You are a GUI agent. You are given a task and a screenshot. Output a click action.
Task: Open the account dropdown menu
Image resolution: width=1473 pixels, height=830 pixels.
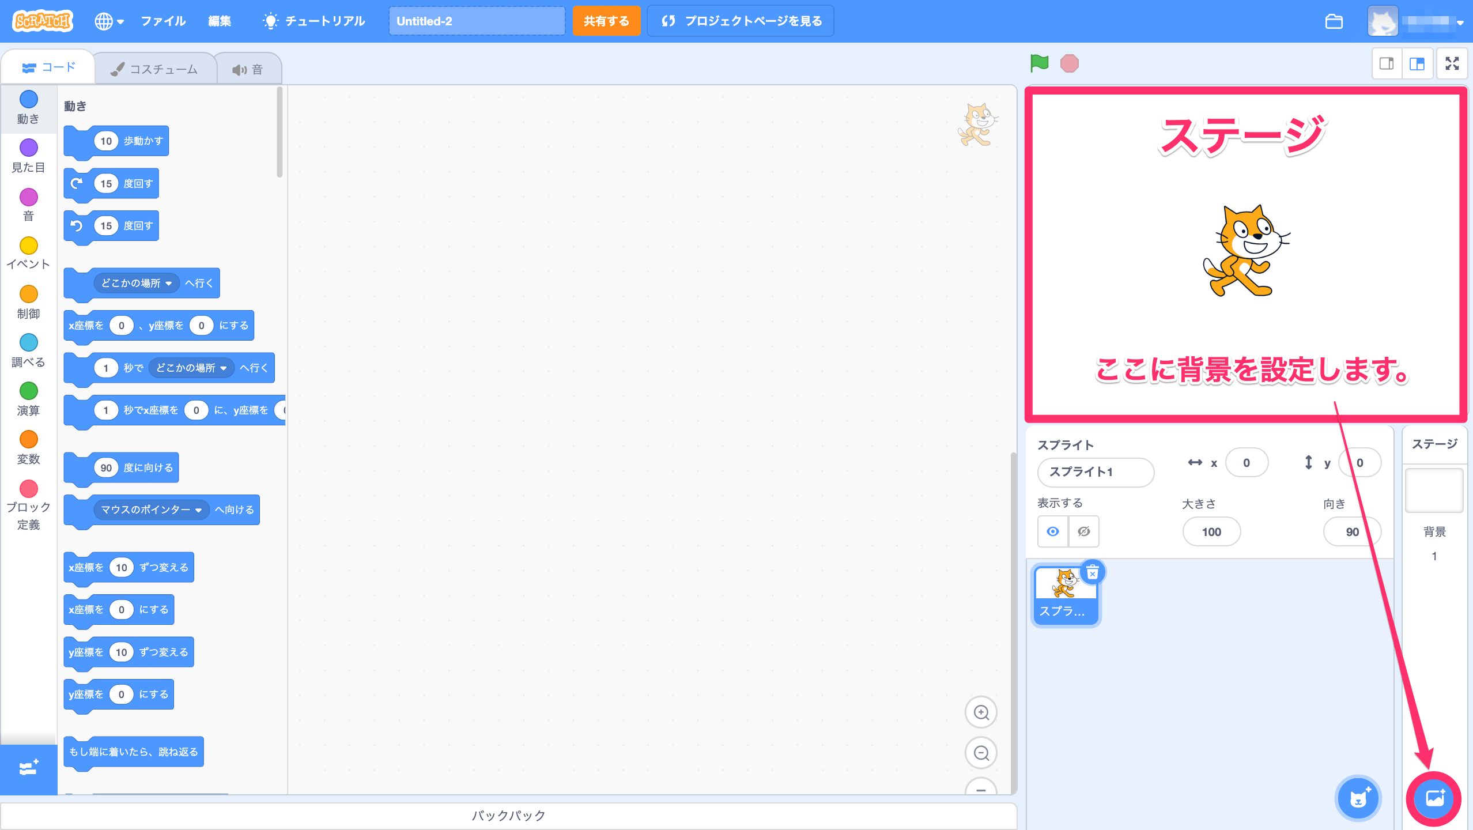pos(1460,23)
